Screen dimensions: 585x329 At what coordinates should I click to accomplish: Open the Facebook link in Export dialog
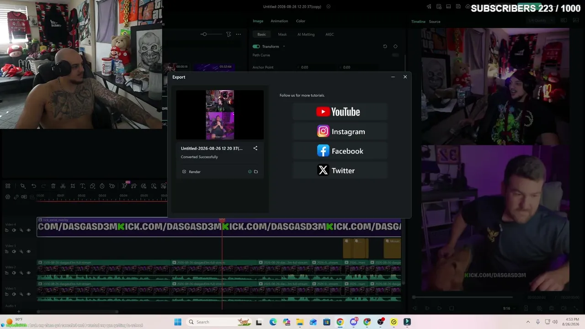340,151
